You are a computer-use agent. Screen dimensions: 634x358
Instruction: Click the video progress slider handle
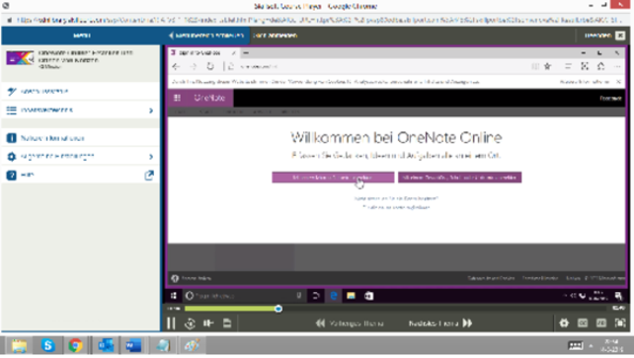(x=278, y=309)
